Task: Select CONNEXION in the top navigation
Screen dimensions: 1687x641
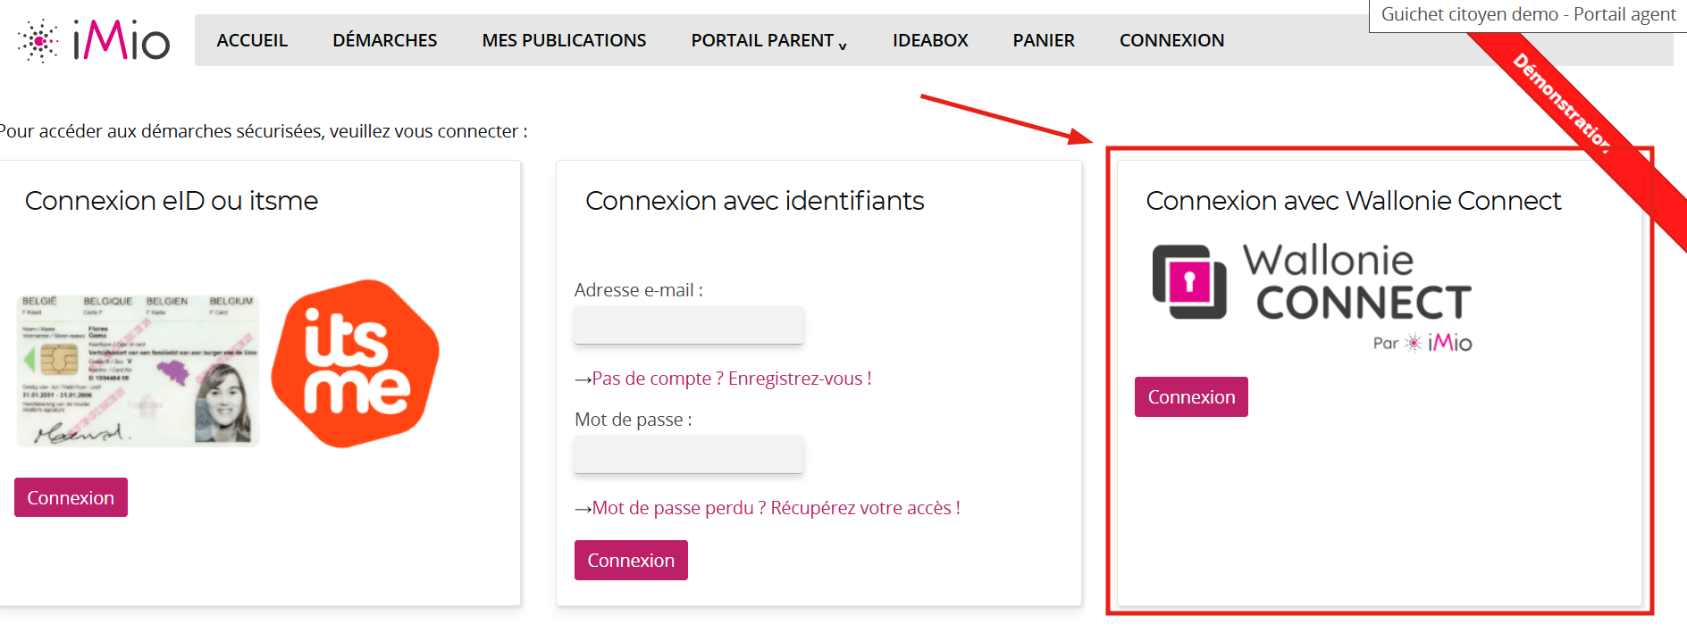Action: (1171, 40)
